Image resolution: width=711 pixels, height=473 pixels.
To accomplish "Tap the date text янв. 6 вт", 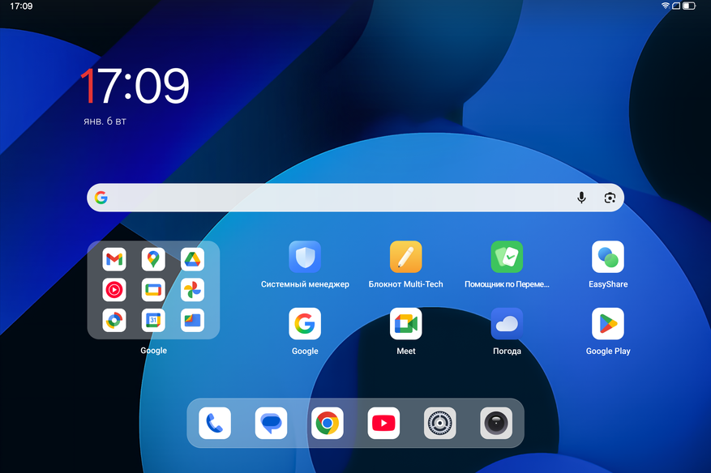I will (105, 121).
